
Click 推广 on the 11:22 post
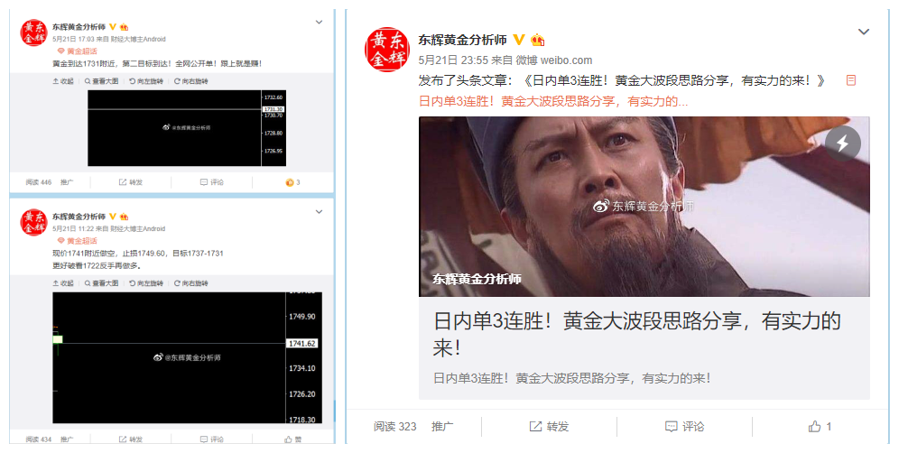click(x=67, y=439)
